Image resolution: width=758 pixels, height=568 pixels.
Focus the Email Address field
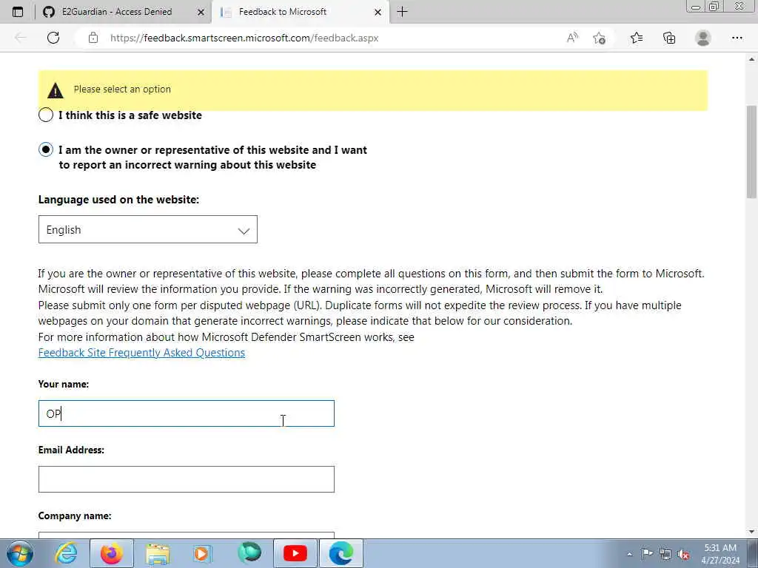[x=186, y=479]
